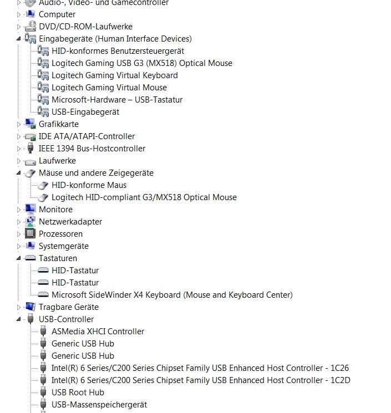Viewport: 391px width, 413px height.
Task: Click USB icon of ASMedia XHCI Controller
Action: tap(43, 331)
